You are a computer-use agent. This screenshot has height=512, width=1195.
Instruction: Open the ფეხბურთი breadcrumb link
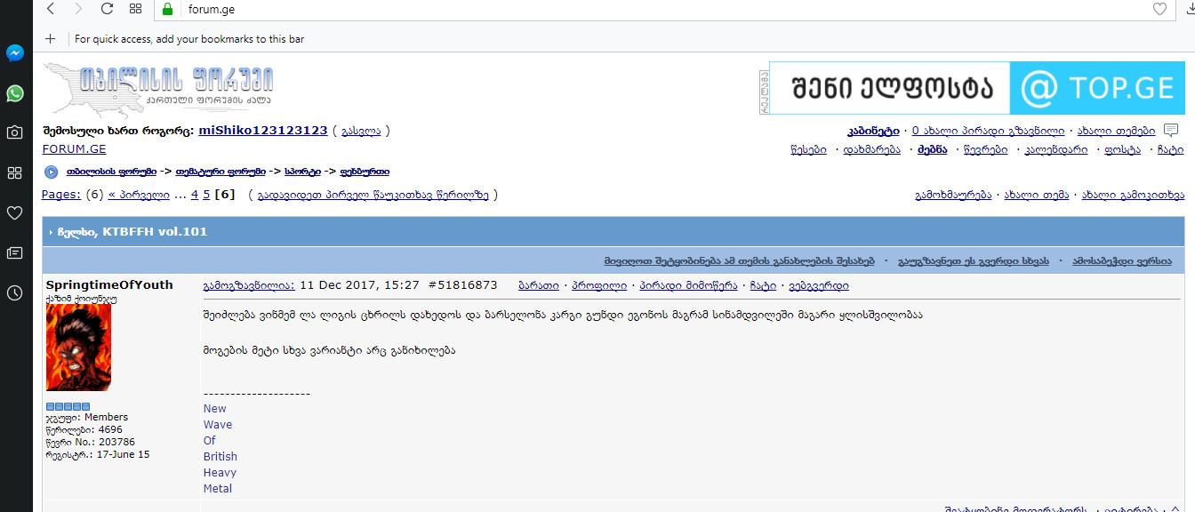coord(364,172)
